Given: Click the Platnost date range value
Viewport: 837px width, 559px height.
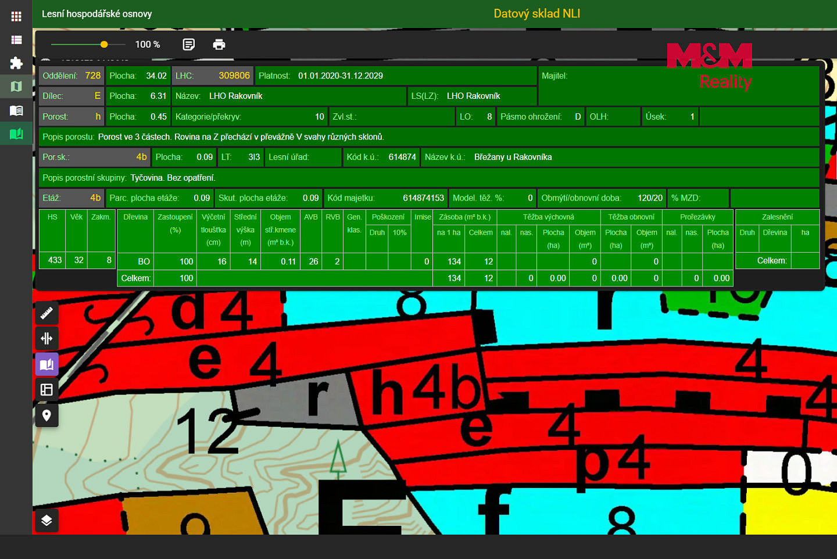Looking at the screenshot, I should 341,76.
